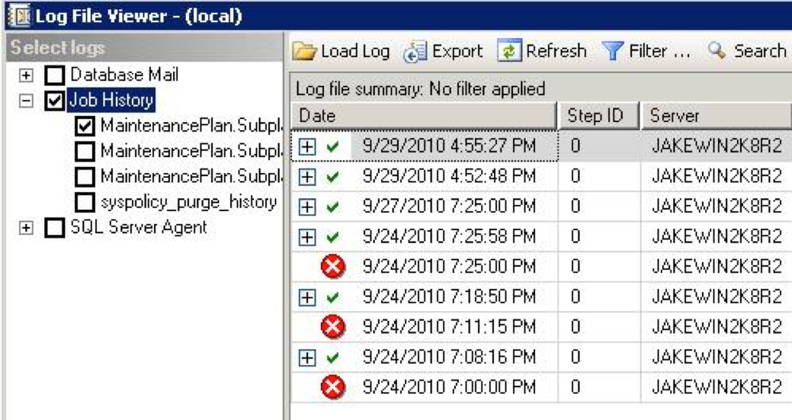Sort by the Date column header
Screen dimensions: 792x420
(423, 116)
